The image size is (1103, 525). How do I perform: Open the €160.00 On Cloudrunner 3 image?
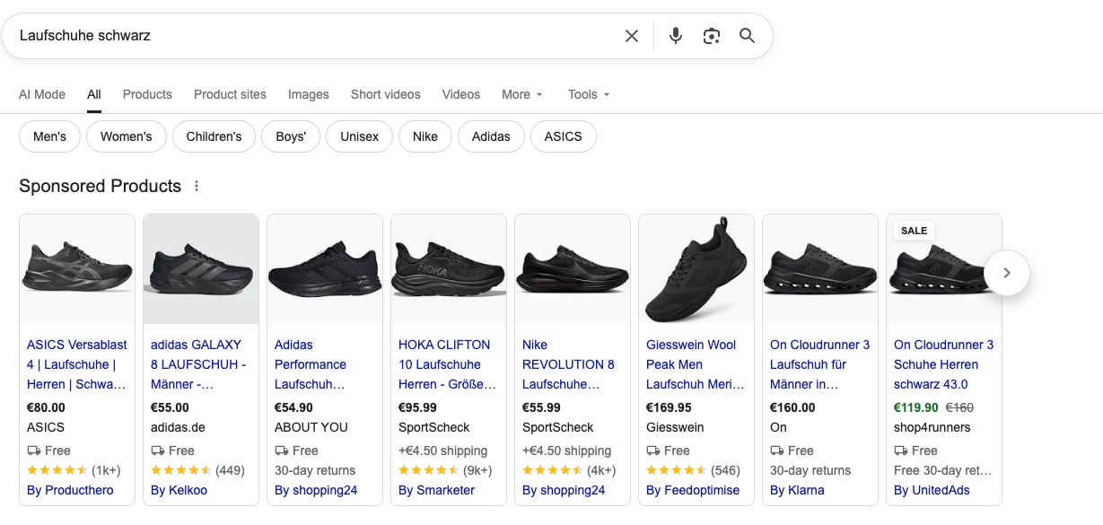[820, 269]
